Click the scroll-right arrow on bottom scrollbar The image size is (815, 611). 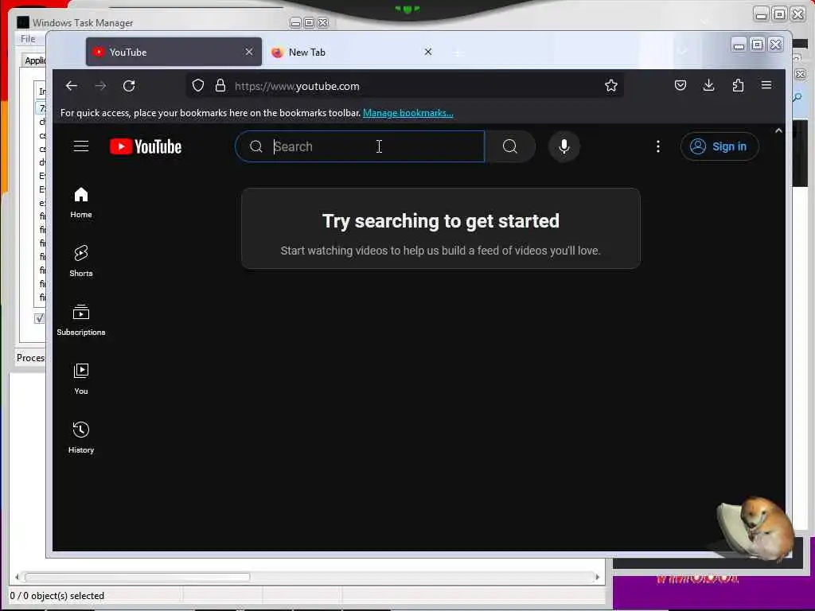click(597, 577)
